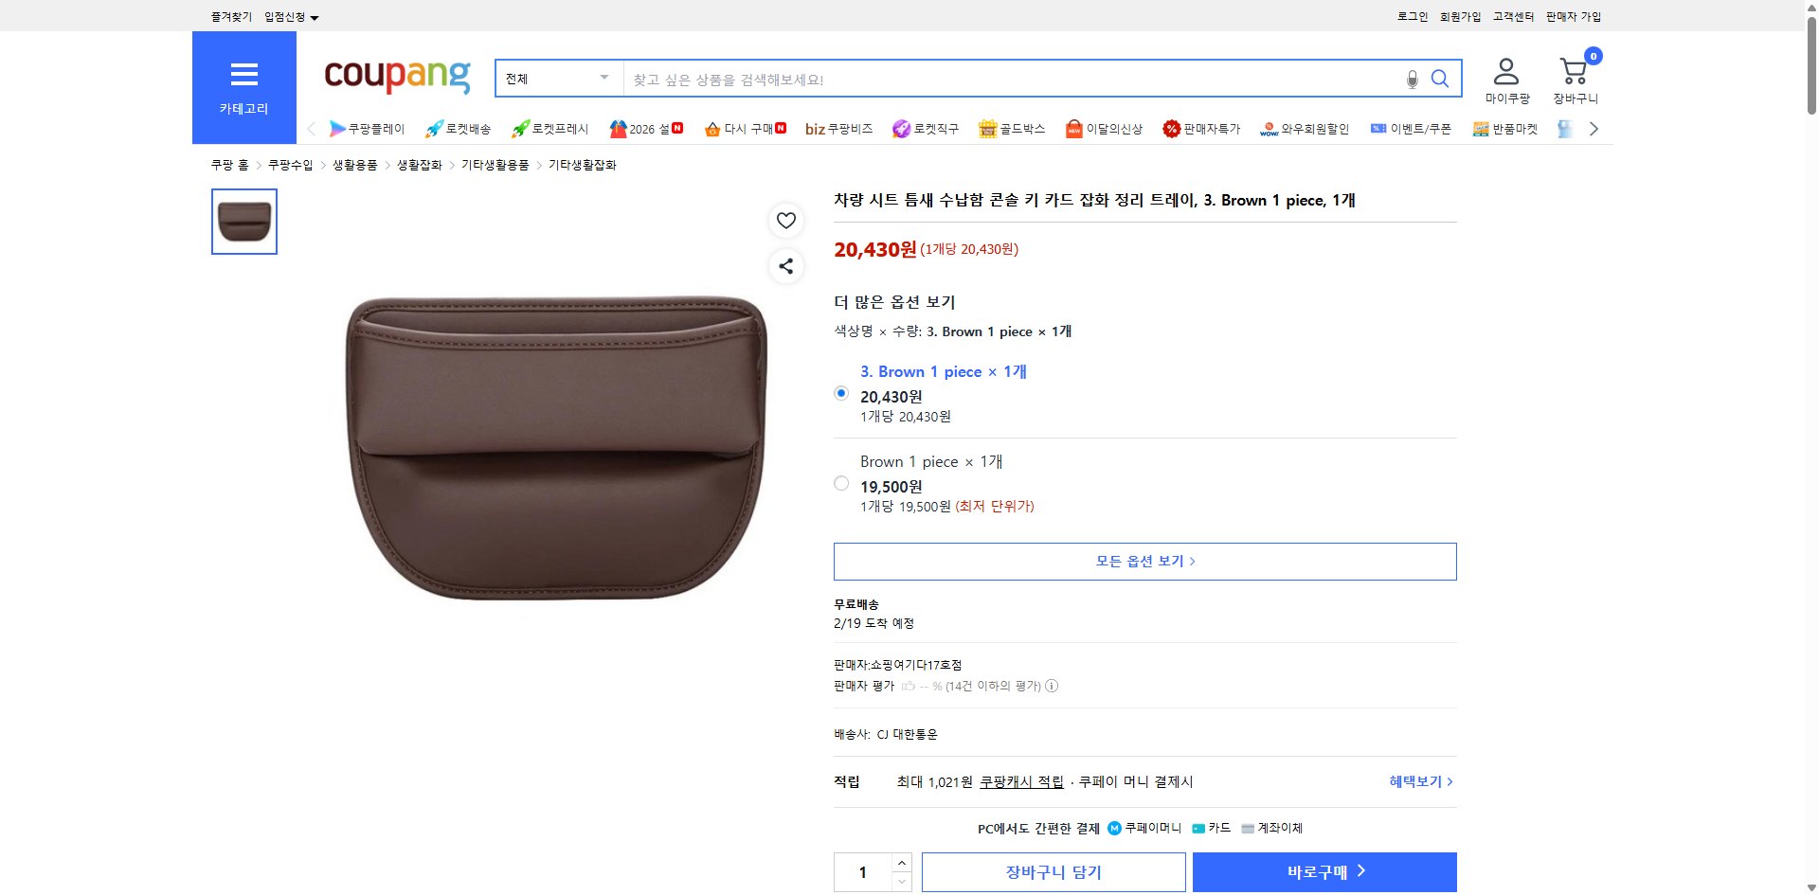Select the 20,430원 3. Brown option
1819x895 pixels.
[x=840, y=392]
